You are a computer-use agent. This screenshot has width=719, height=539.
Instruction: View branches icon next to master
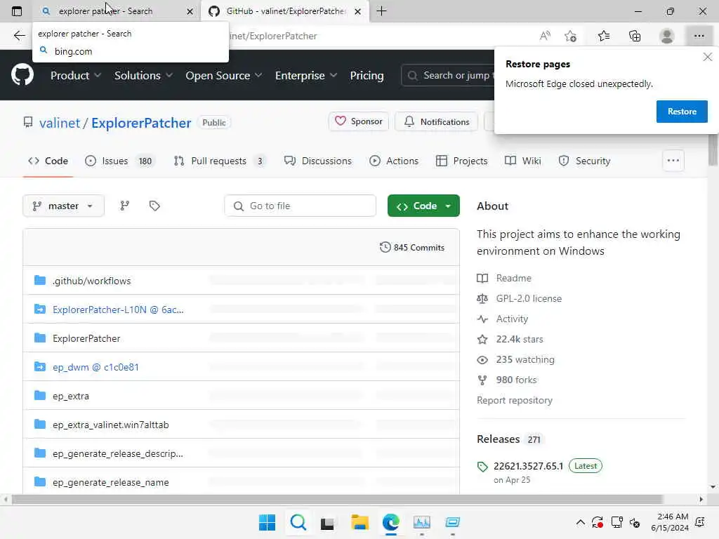coord(124,206)
